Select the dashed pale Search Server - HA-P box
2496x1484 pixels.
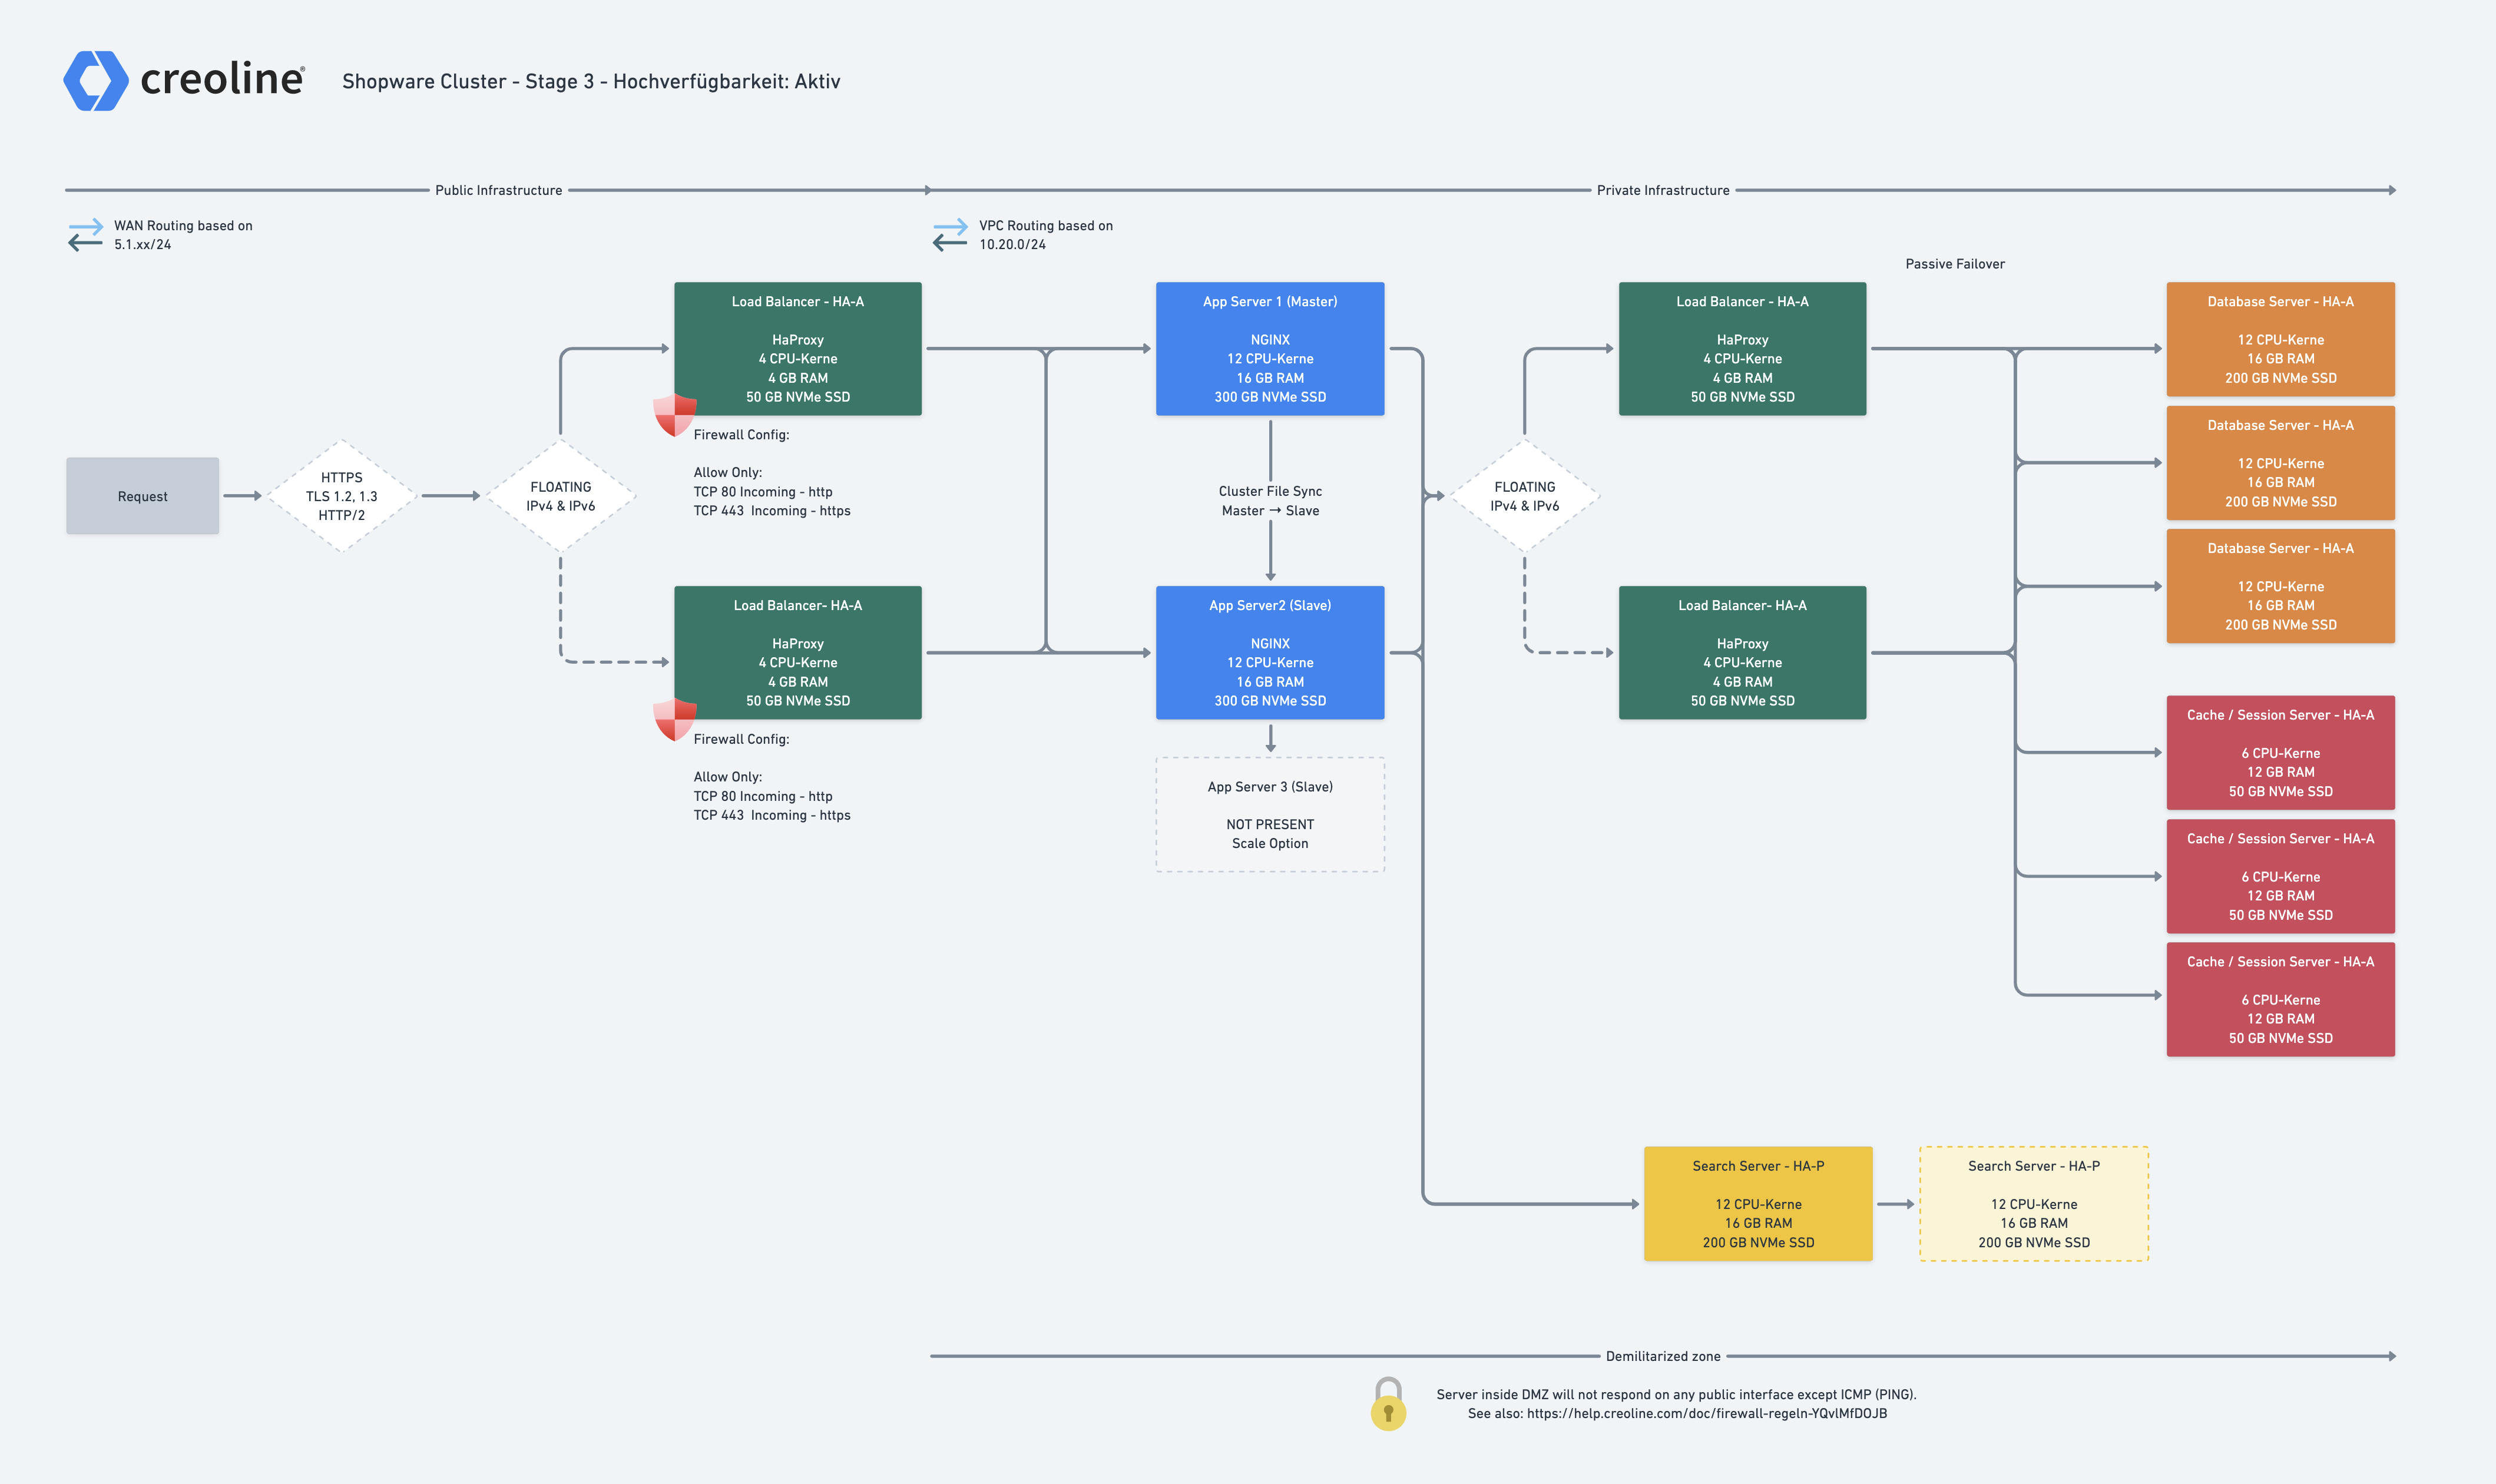point(2034,1204)
